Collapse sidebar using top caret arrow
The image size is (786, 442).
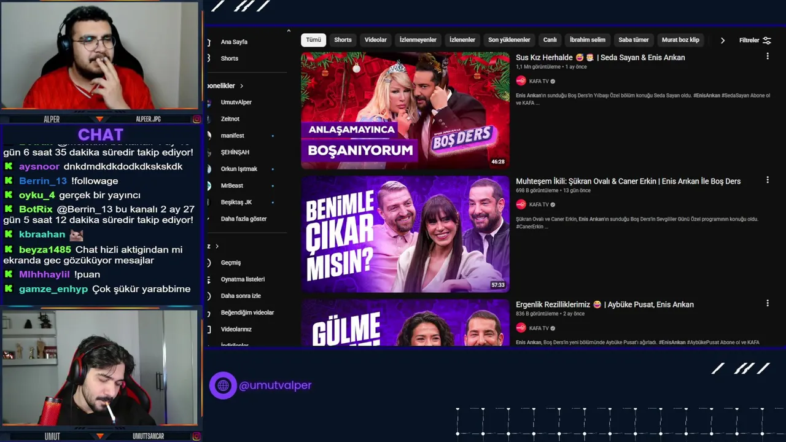click(x=289, y=31)
